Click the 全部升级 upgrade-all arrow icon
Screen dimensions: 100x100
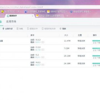click(3, 29)
